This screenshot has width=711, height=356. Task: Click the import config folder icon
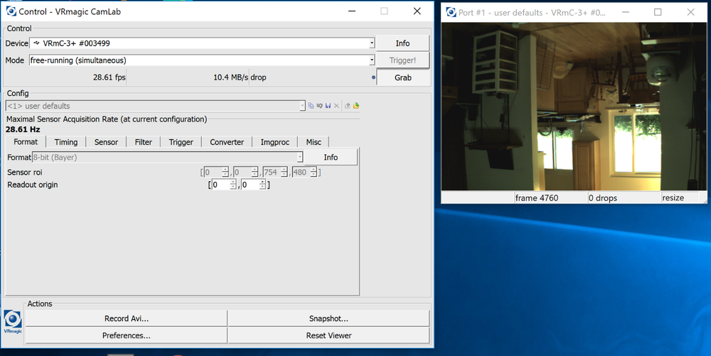point(356,106)
